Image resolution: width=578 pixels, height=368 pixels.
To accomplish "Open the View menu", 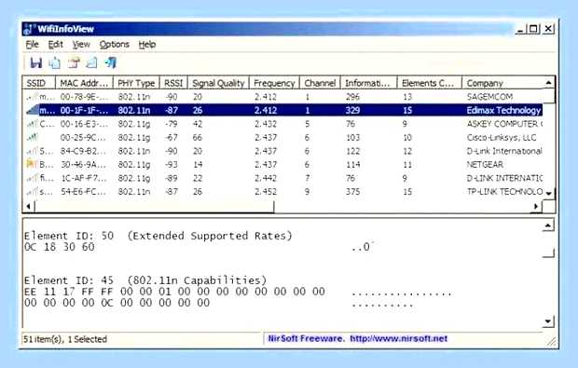I will (x=81, y=45).
